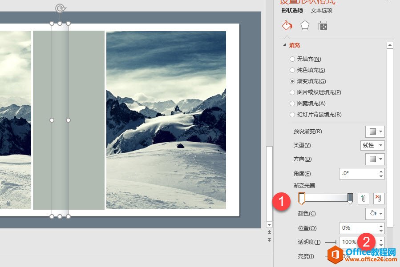
Task: Open the Size & Properties tab icon
Action: pyautogui.click(x=322, y=26)
